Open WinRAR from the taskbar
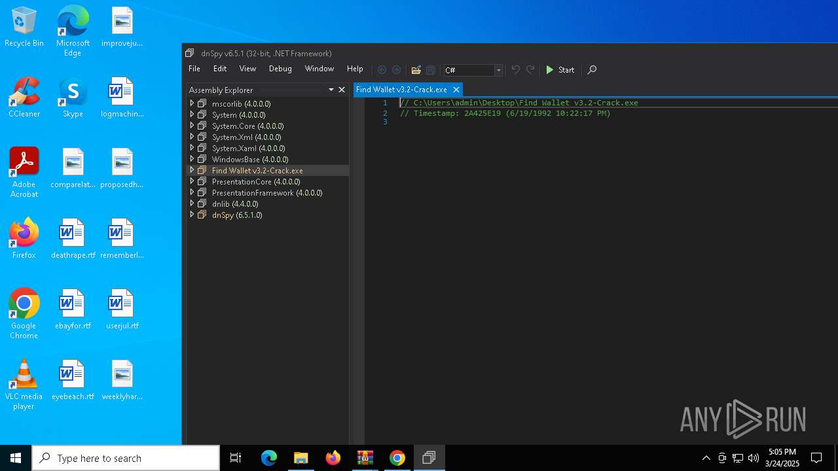The height and width of the screenshot is (471, 838). click(x=365, y=458)
